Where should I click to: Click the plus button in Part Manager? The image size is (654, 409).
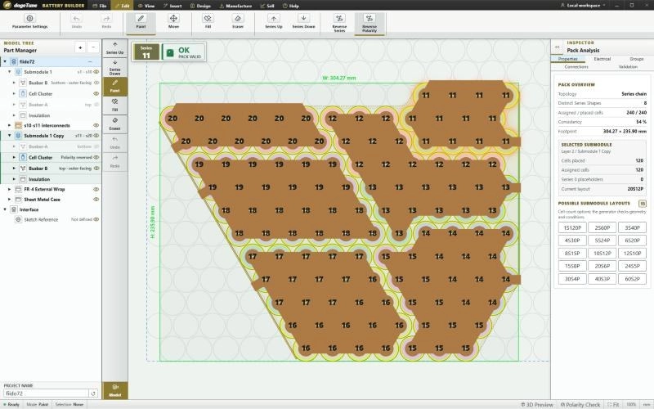pos(80,47)
